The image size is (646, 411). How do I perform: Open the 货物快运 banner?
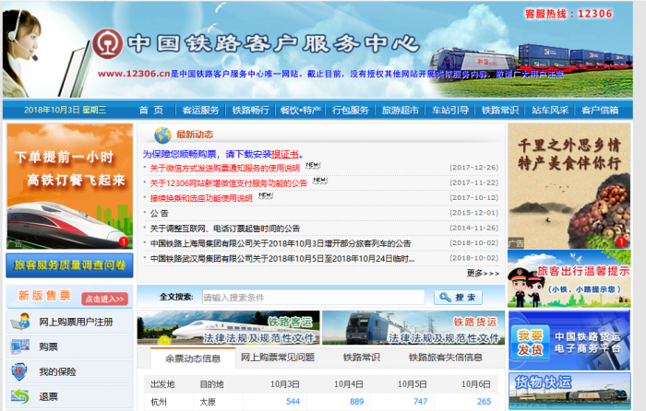pos(569,391)
